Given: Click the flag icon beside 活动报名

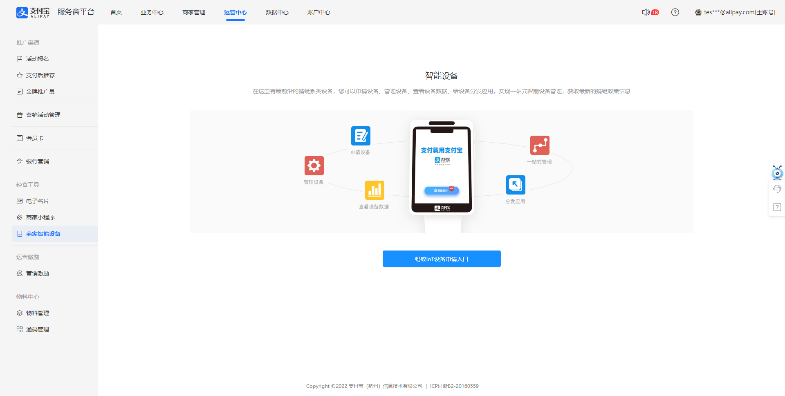Looking at the screenshot, I should pos(20,59).
